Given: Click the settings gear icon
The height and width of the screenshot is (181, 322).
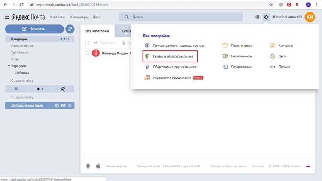Looking at the screenshot, I should click(266, 17).
